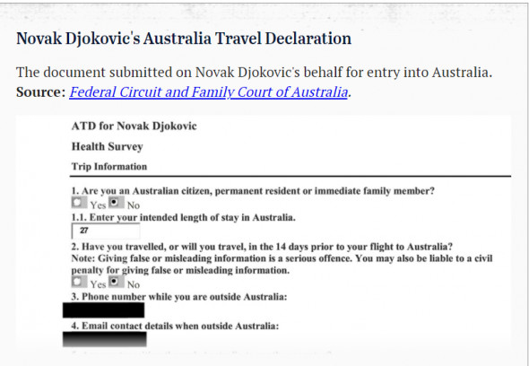This screenshot has width=529, height=366.
Task: Select Yes for Australian citizen question
Action: (x=79, y=203)
